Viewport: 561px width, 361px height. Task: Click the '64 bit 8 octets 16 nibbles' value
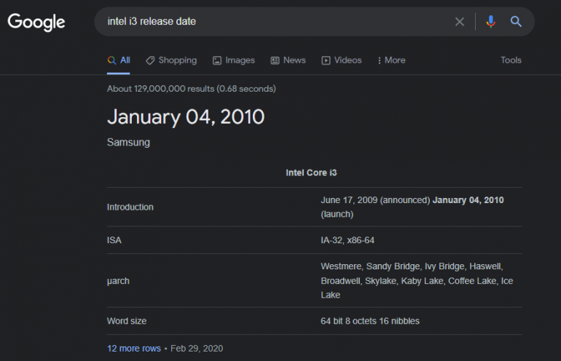370,321
